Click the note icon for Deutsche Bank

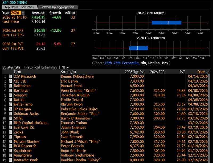coord(10,160)
